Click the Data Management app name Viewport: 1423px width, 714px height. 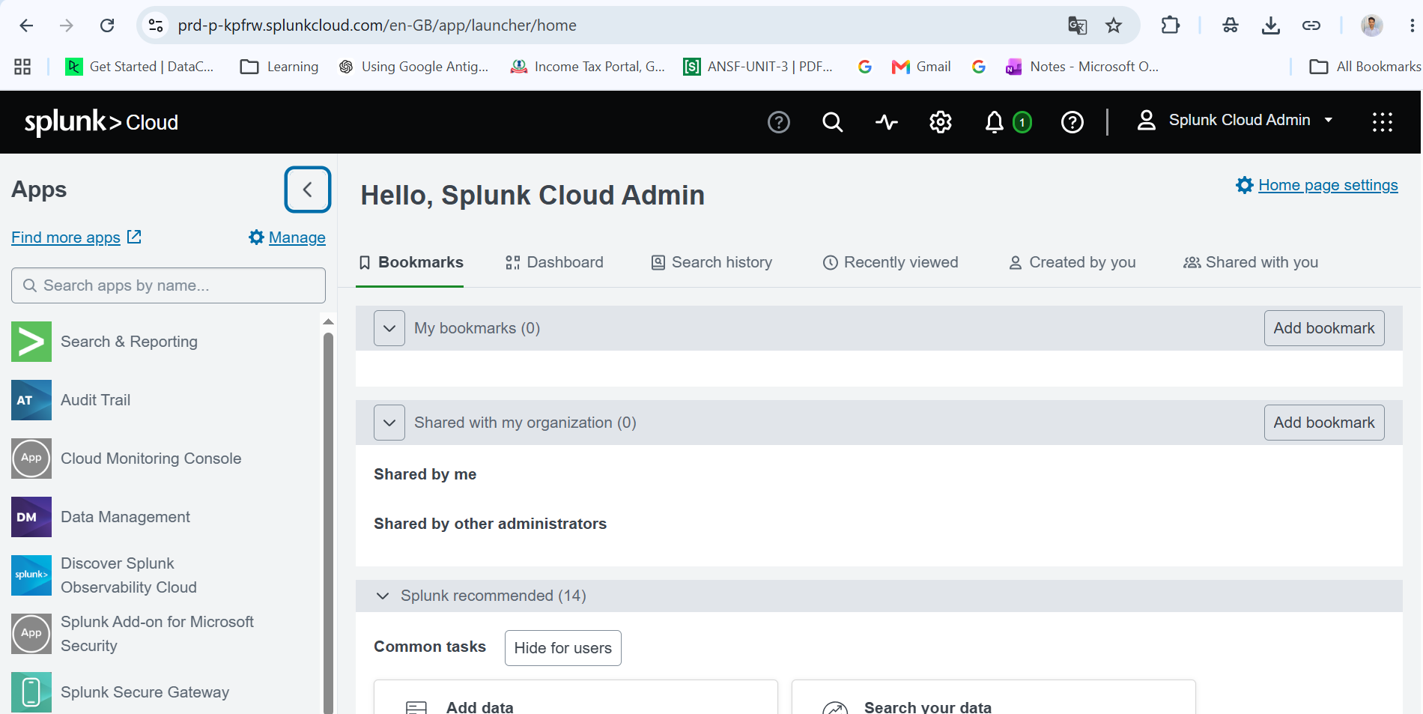(x=125, y=517)
